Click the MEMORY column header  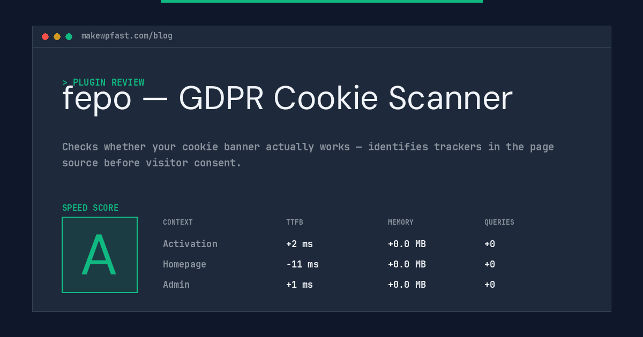(x=401, y=222)
